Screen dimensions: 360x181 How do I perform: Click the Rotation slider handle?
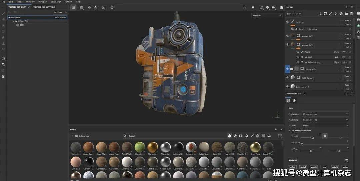point(302,144)
